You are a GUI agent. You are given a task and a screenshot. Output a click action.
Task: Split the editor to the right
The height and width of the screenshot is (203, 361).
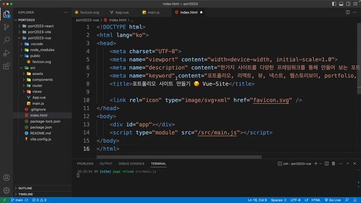[x=347, y=12]
